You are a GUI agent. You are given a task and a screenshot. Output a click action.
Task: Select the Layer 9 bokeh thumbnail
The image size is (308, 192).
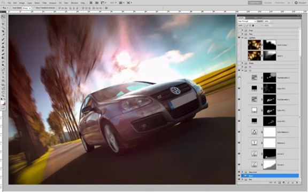click(x=255, y=56)
